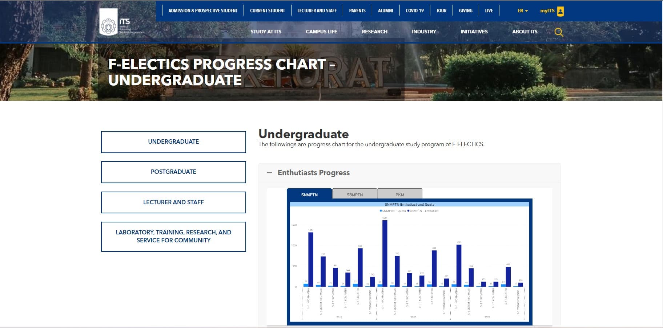
Task: Select the Postgraduate sidebar button
Action: click(x=173, y=172)
